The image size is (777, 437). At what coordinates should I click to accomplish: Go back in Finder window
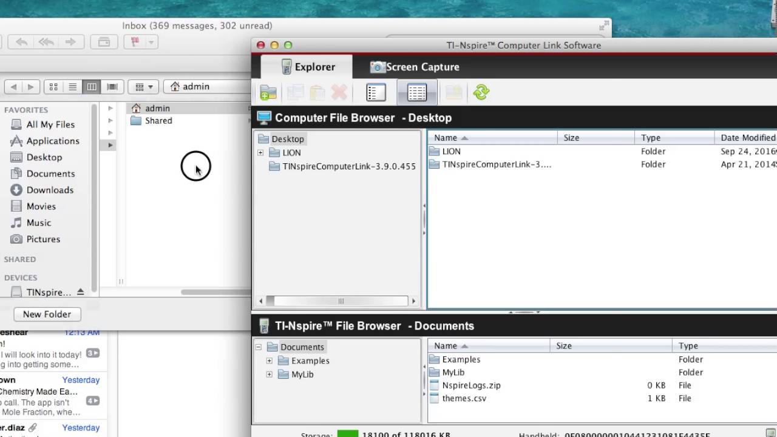tap(13, 87)
